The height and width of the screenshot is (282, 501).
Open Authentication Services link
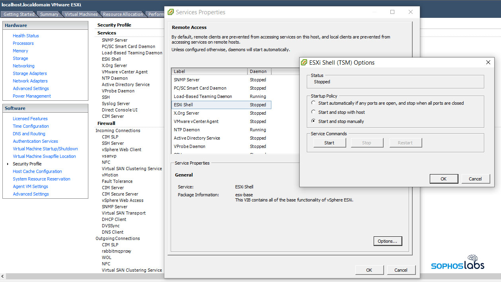pos(35,141)
